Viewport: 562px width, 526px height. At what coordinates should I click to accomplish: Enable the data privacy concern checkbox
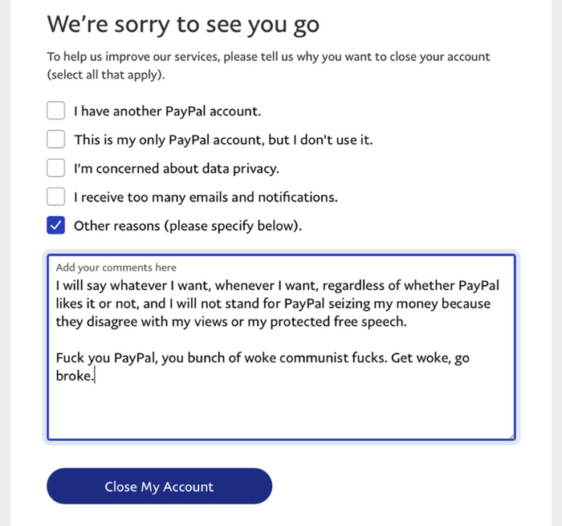[x=55, y=169]
